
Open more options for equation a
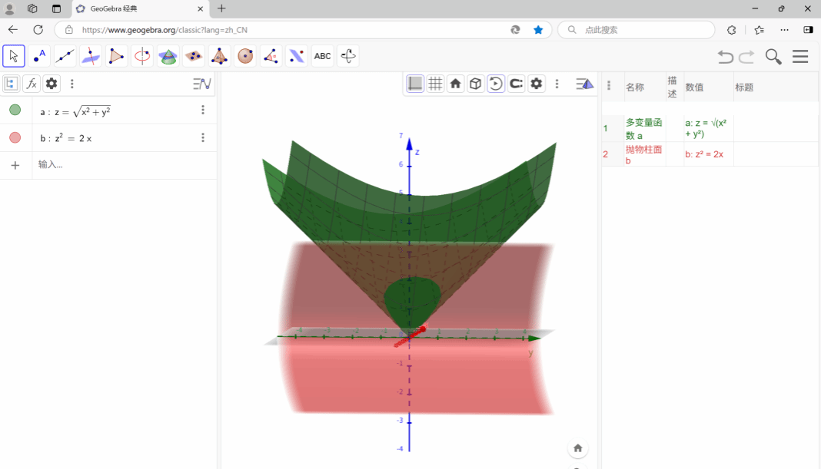203,111
